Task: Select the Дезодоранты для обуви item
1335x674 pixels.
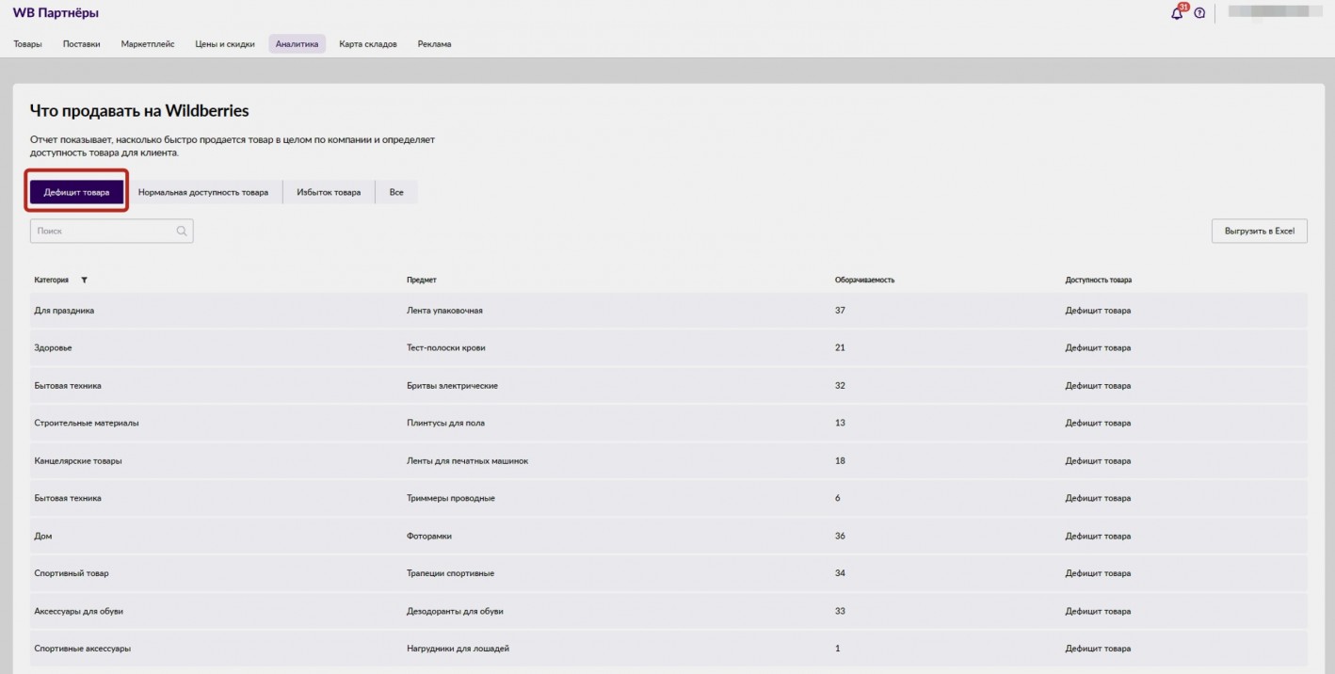Action: click(455, 611)
